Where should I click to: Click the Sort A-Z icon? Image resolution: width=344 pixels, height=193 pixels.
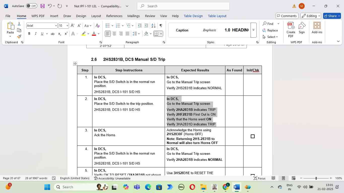(x=153, y=26)
